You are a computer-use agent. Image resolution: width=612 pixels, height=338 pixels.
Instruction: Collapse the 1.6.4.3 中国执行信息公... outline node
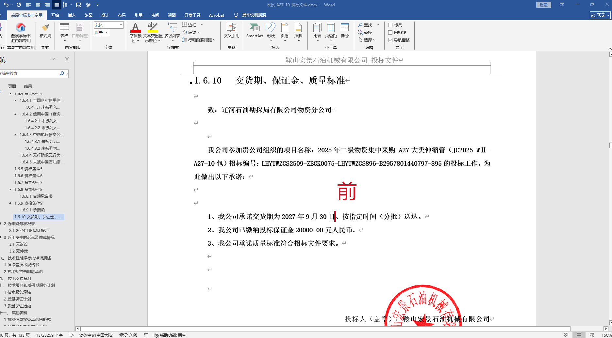coord(15,134)
